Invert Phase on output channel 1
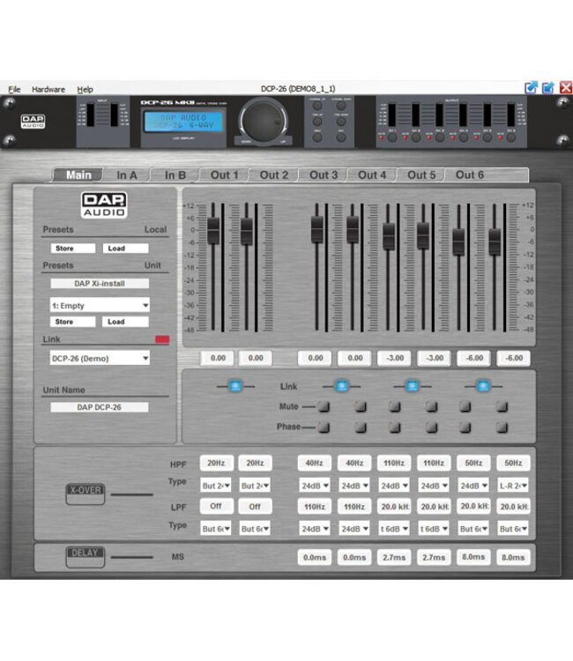 pyautogui.click(x=324, y=427)
